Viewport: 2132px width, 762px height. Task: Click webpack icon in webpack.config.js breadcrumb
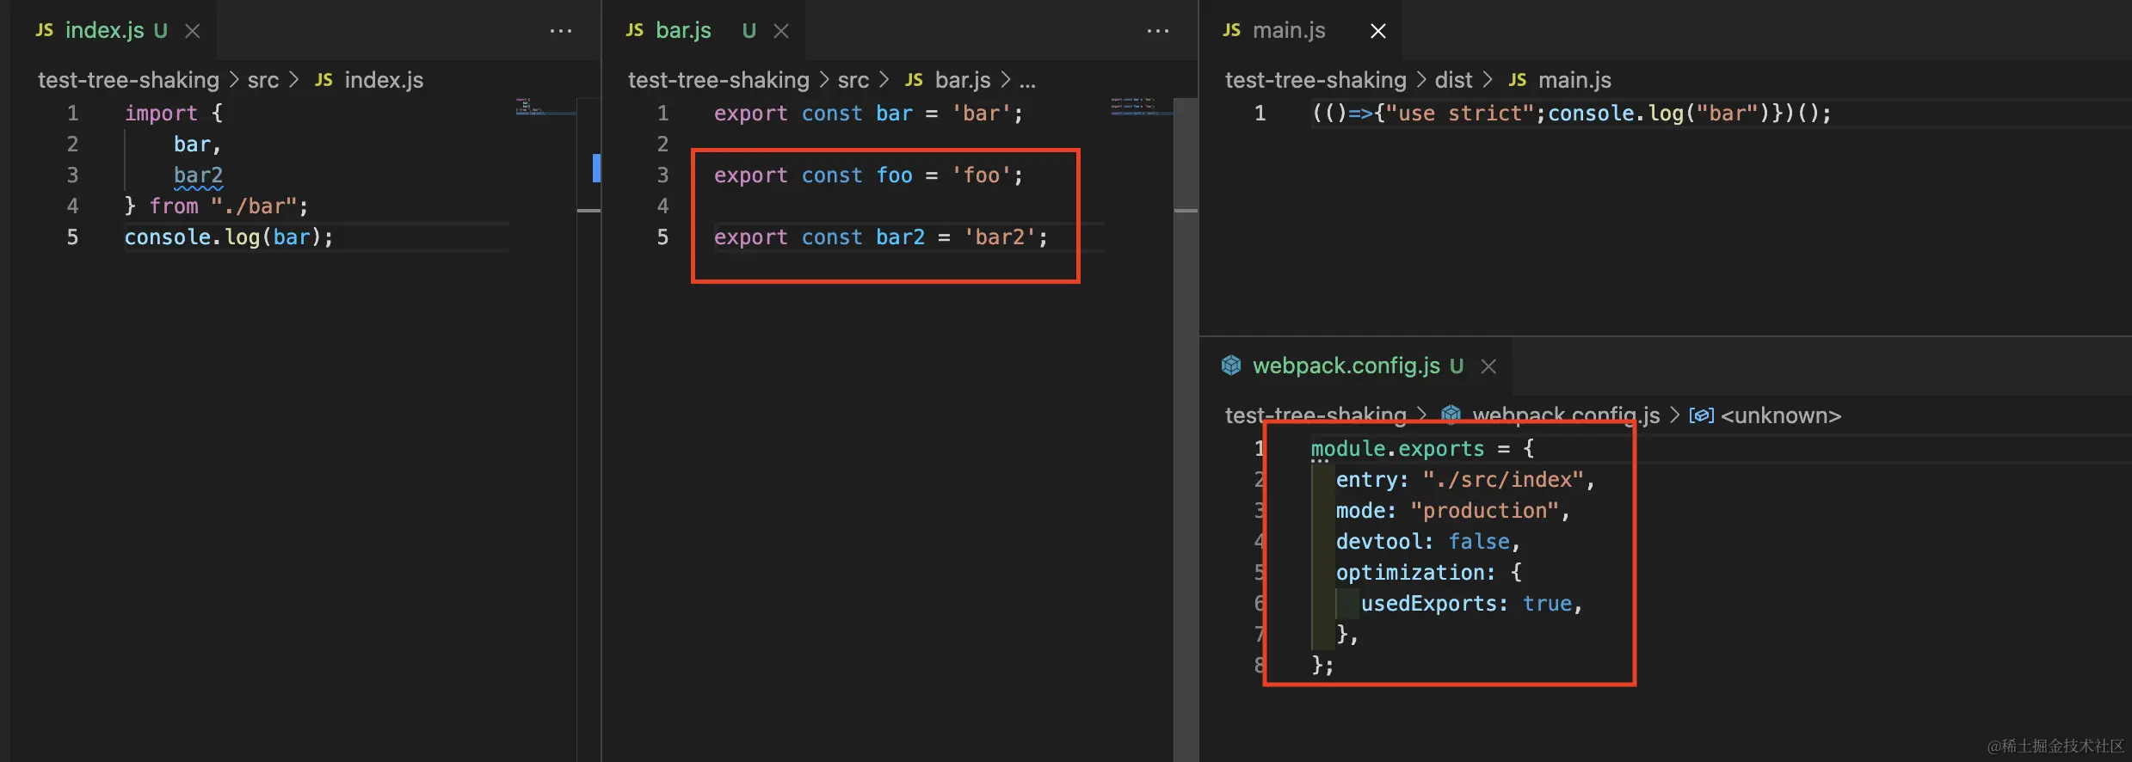(x=1451, y=415)
